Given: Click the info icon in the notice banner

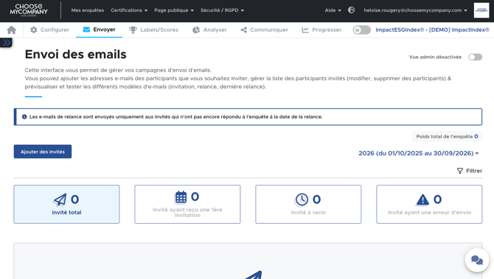Looking at the screenshot, I should click(24, 117).
